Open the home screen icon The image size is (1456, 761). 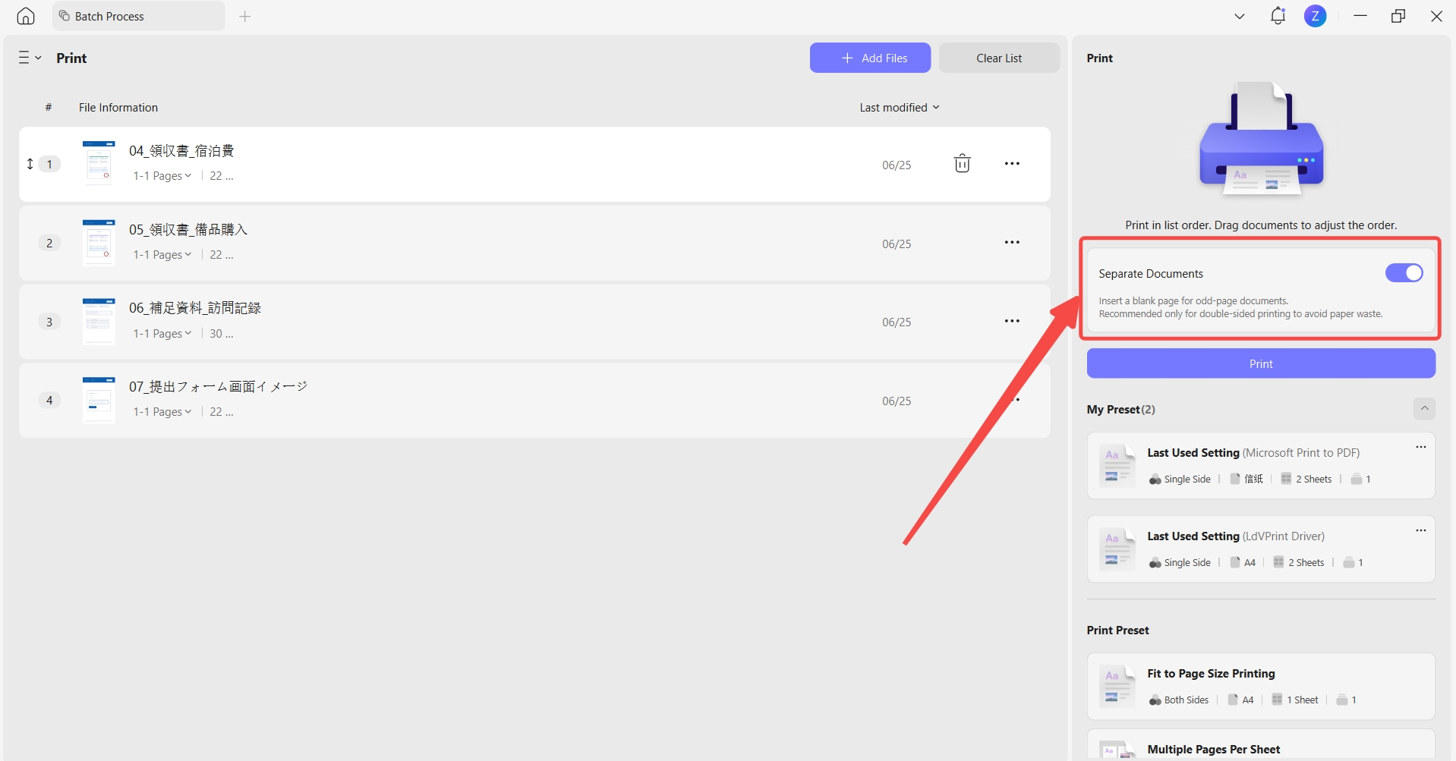26,16
